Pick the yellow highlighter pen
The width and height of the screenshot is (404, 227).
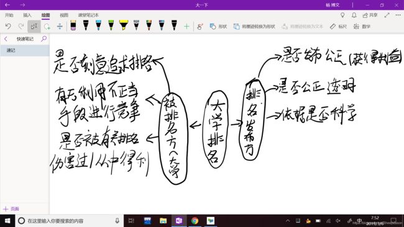[124, 25]
